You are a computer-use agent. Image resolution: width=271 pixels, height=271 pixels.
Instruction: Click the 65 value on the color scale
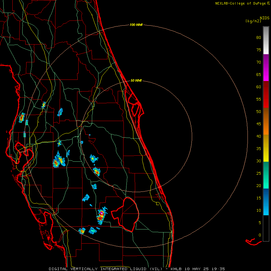259,75
